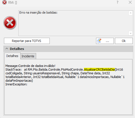The width and height of the screenshot is (135, 118).
Task: Click the small red error icon in title bar
Action: pos(5,2)
